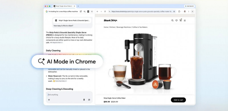This screenshot has width=228, height=111.
Task: Click the SharkNinja logo
Action: pyautogui.click(x=110, y=20)
